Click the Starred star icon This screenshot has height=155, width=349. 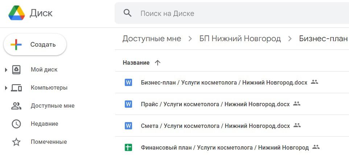(x=16, y=142)
